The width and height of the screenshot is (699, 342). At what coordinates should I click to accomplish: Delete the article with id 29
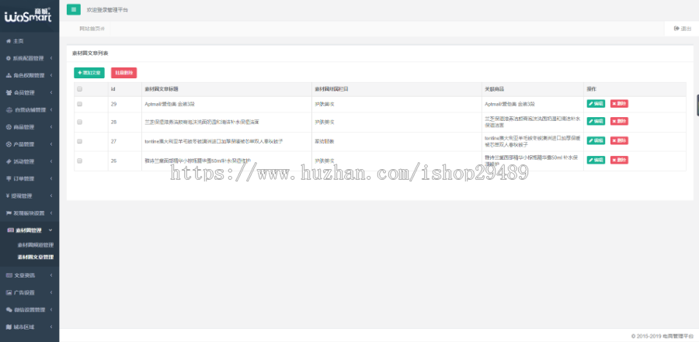click(x=619, y=103)
